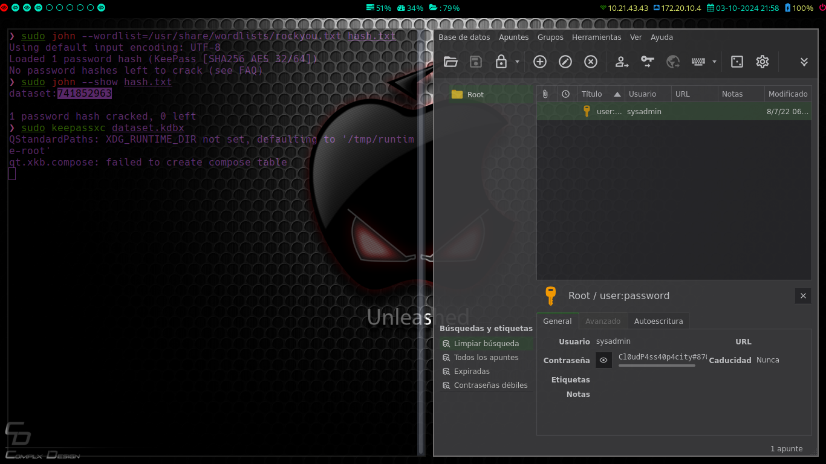The image size is (826, 464).
Task: Open the Herramientas menu
Action: (596, 37)
